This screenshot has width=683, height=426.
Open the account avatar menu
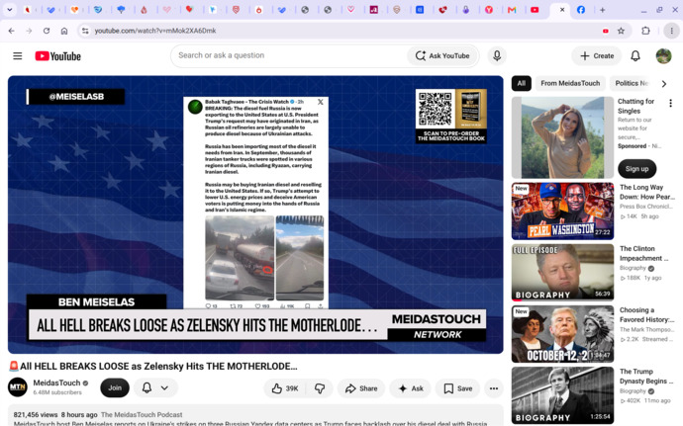(663, 55)
